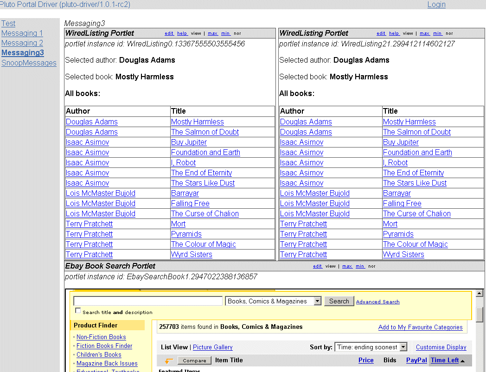Click edit mode in left WiredListing Portlet
Viewport: 486px width, 372px height.
coord(169,33)
